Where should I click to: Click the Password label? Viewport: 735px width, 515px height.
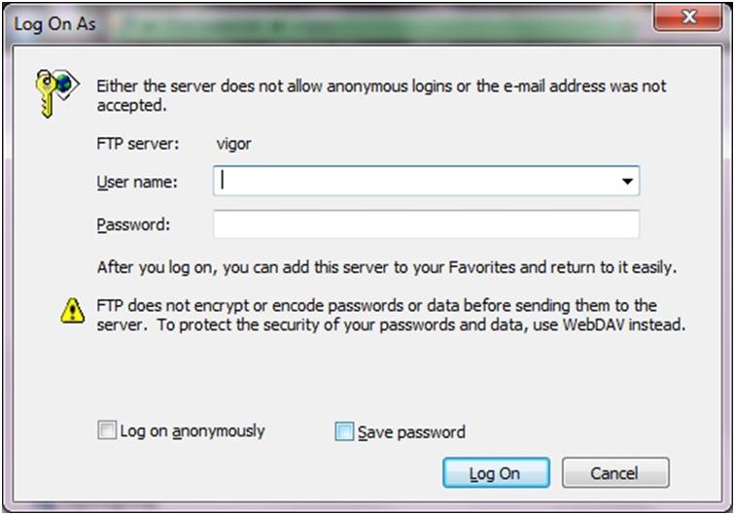(133, 225)
